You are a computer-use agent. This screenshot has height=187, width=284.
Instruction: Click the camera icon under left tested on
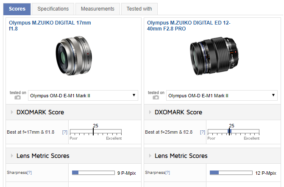pyautogui.click(x=17, y=98)
